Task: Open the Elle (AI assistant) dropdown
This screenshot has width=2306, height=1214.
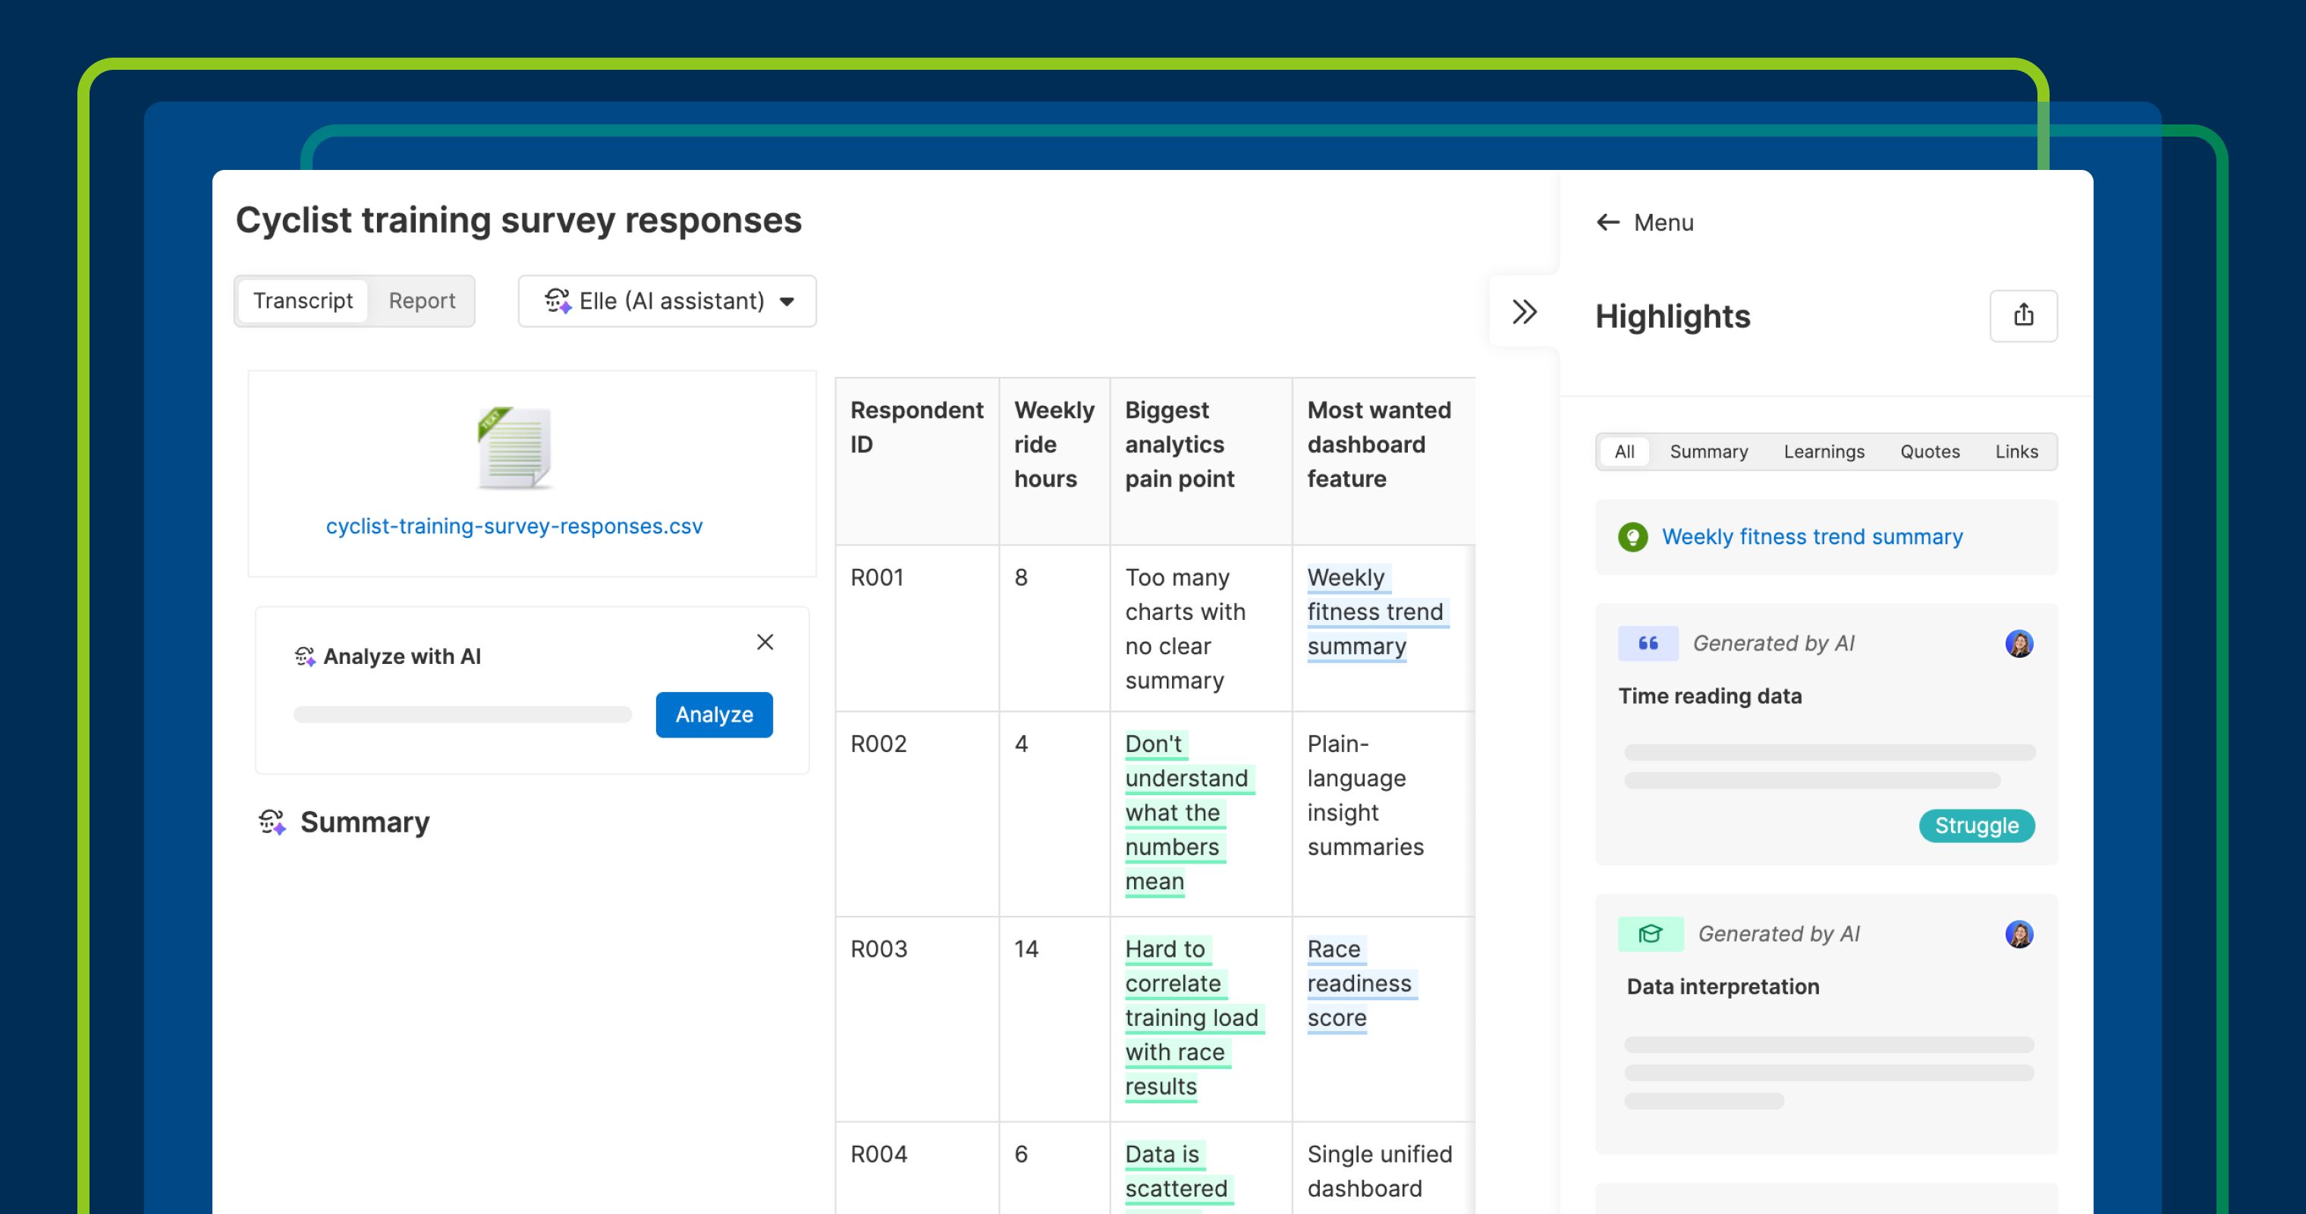Action: pos(667,300)
